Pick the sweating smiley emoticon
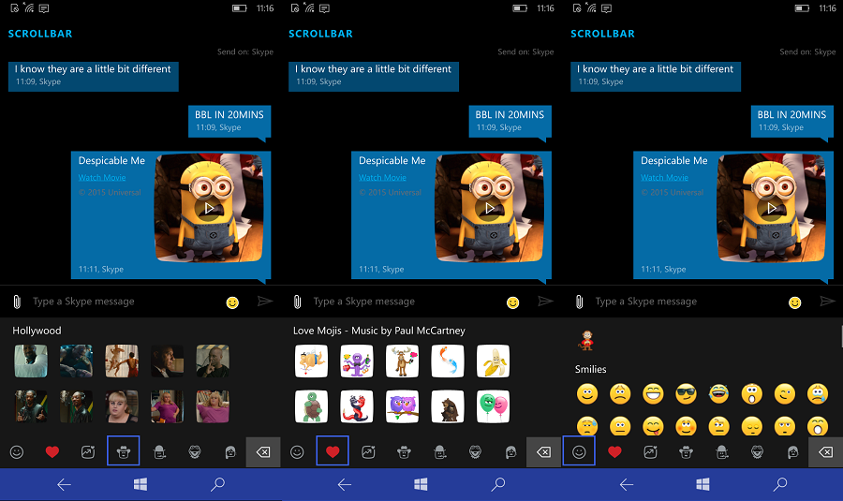843x501 pixels. pos(587,426)
